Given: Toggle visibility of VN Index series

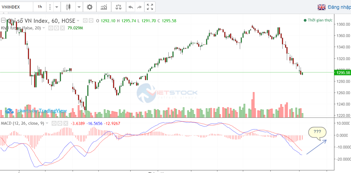Looking at the screenshot, I should coord(85,21).
